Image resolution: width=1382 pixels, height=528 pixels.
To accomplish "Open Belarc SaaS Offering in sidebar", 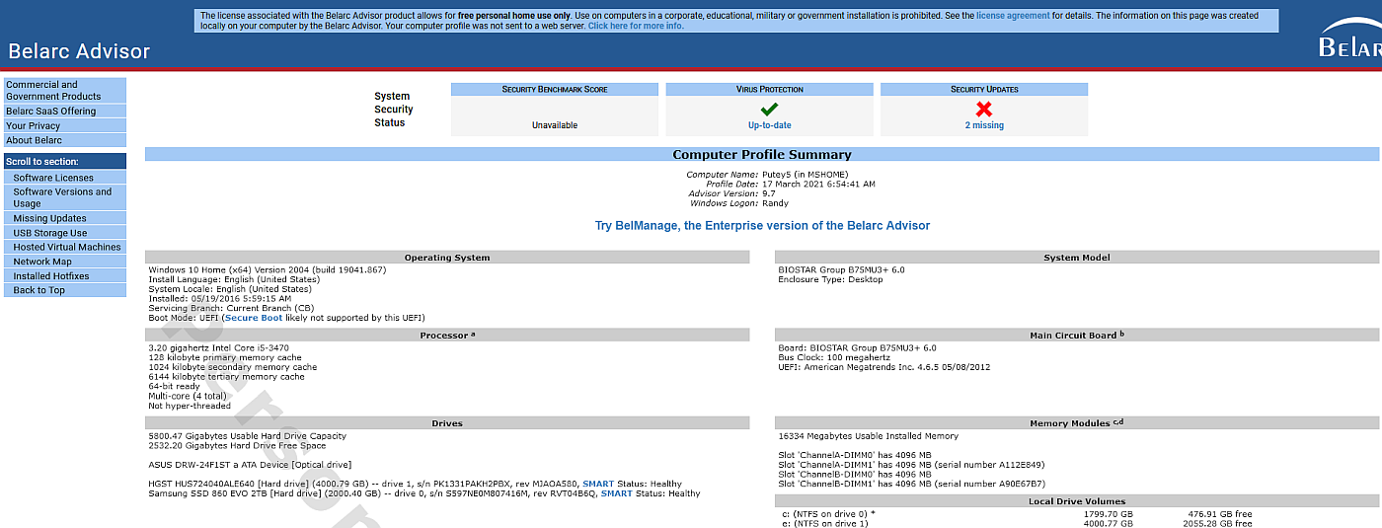I will (x=65, y=112).
